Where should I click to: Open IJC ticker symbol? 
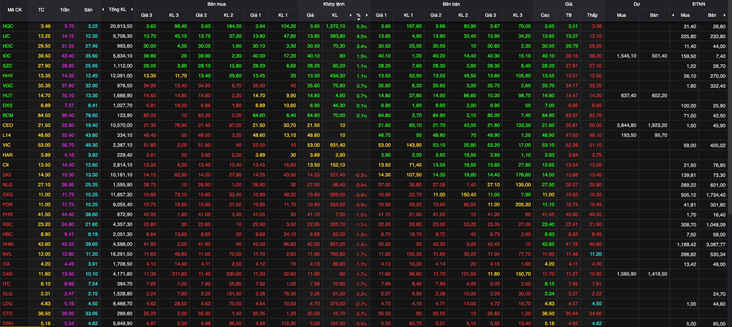pyautogui.click(x=6, y=36)
